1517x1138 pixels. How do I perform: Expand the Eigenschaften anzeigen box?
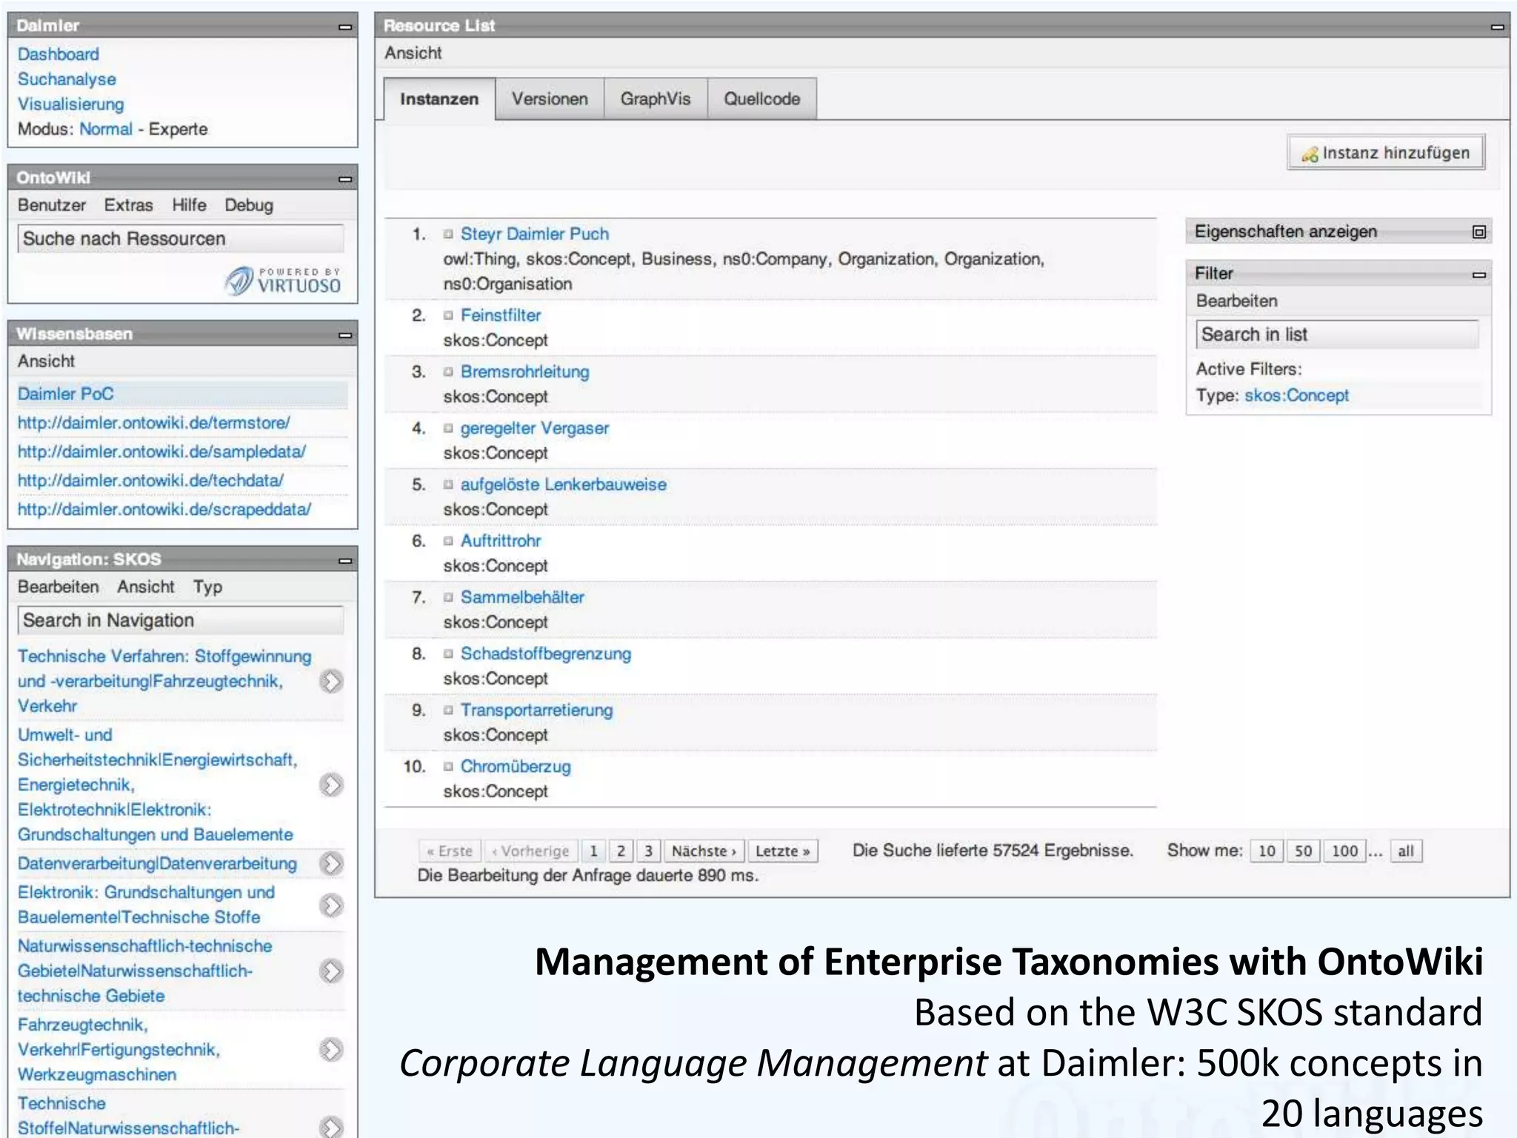point(1478,232)
